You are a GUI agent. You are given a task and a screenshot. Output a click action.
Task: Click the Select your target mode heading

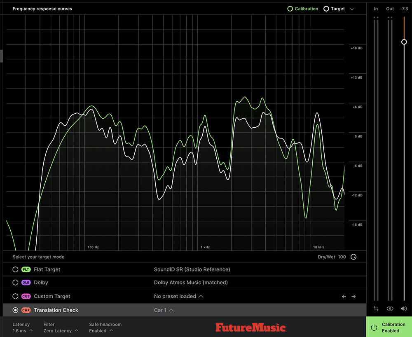[x=38, y=257]
